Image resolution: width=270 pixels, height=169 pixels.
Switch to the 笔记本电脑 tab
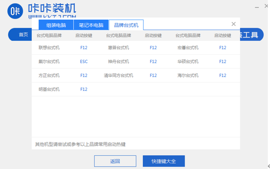pos(91,25)
